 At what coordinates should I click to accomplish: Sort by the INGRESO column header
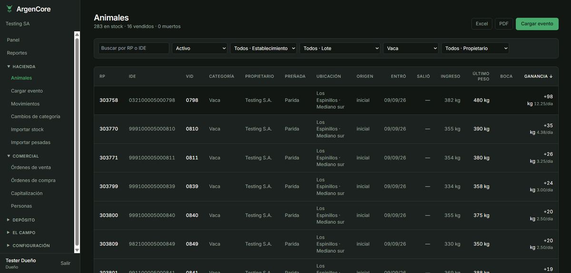[x=451, y=76]
